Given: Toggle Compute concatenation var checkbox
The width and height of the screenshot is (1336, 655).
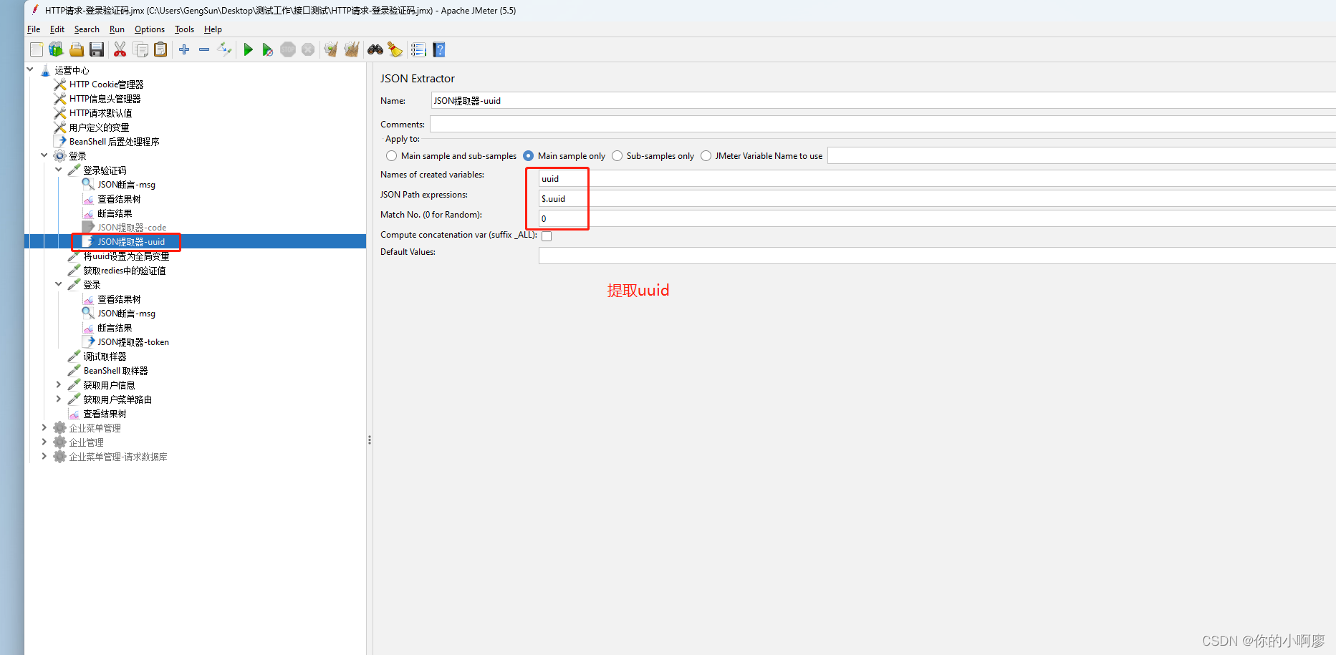Looking at the screenshot, I should point(547,236).
